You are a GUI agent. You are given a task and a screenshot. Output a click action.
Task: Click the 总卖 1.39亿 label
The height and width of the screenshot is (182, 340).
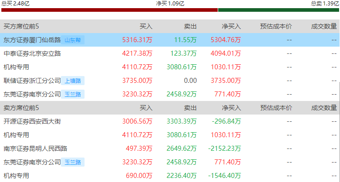[325, 4]
